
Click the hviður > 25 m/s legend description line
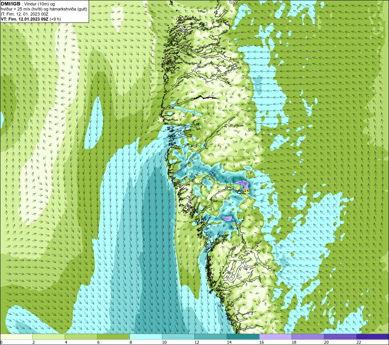click(44, 9)
